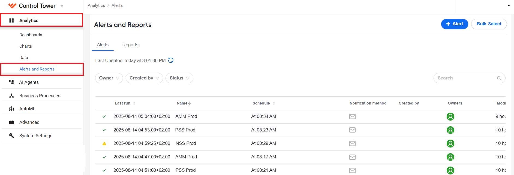514x175 pixels.
Task: Switch to the Alerts tab
Action: (103, 45)
